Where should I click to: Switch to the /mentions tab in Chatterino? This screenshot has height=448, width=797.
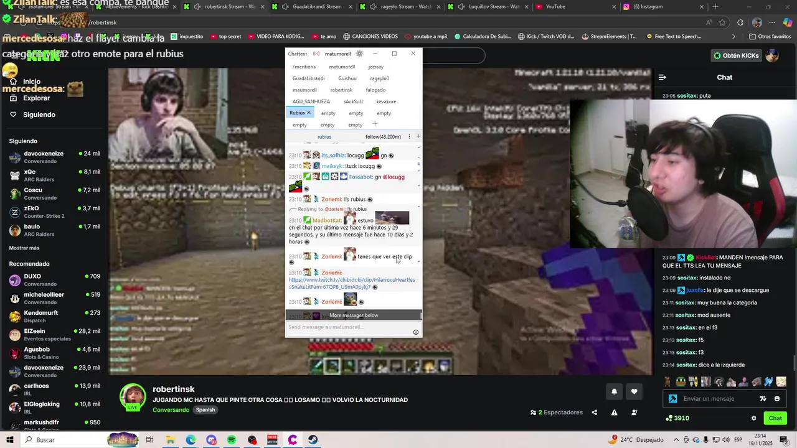coord(304,67)
